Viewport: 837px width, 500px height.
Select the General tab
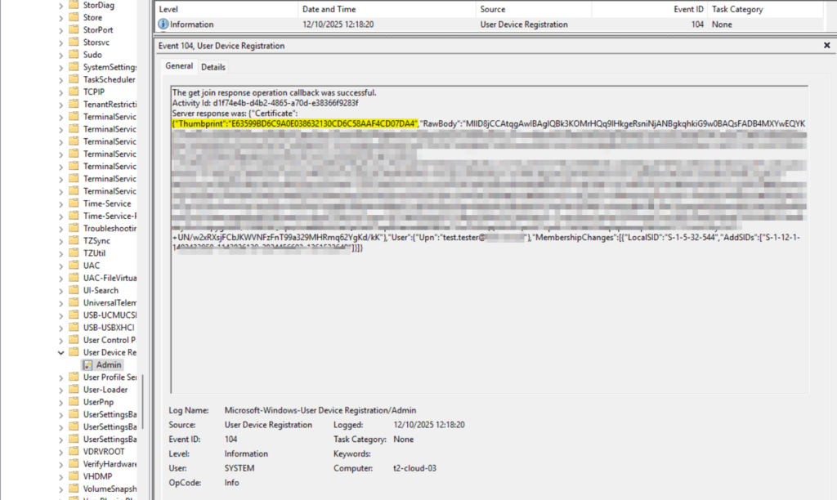[179, 66]
